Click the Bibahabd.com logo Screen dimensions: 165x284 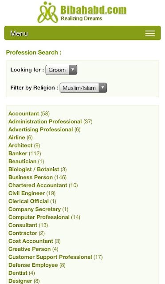tap(82, 12)
